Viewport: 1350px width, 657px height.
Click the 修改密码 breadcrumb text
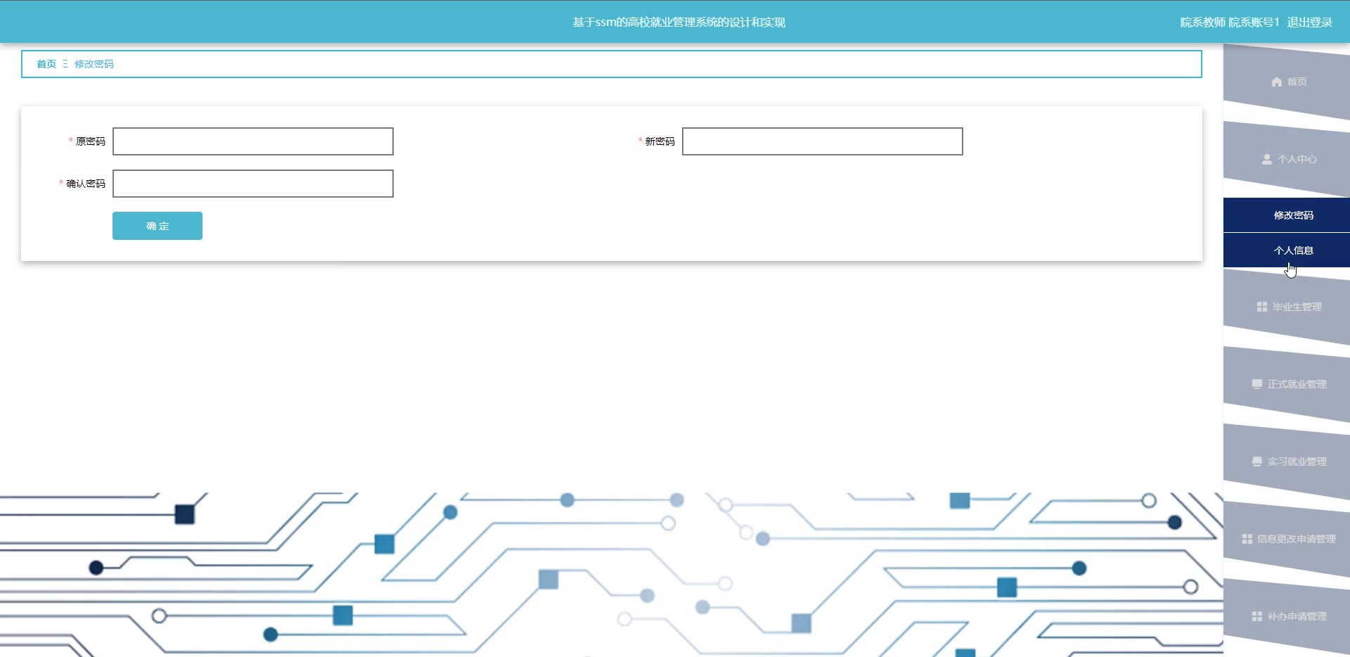click(x=94, y=64)
